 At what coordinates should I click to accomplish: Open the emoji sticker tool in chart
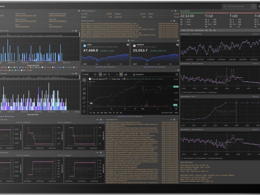tap(84, 111)
